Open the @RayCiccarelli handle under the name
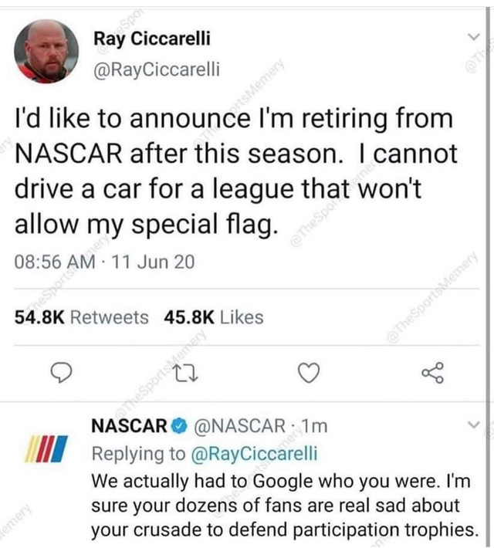Image resolution: width=494 pixels, height=548 pixels. coord(156,69)
